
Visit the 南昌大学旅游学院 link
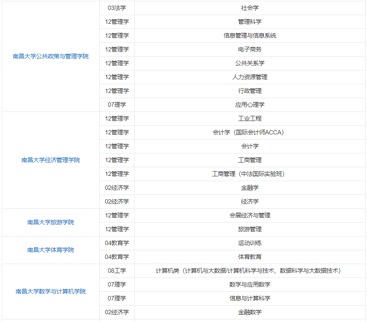pyautogui.click(x=51, y=222)
